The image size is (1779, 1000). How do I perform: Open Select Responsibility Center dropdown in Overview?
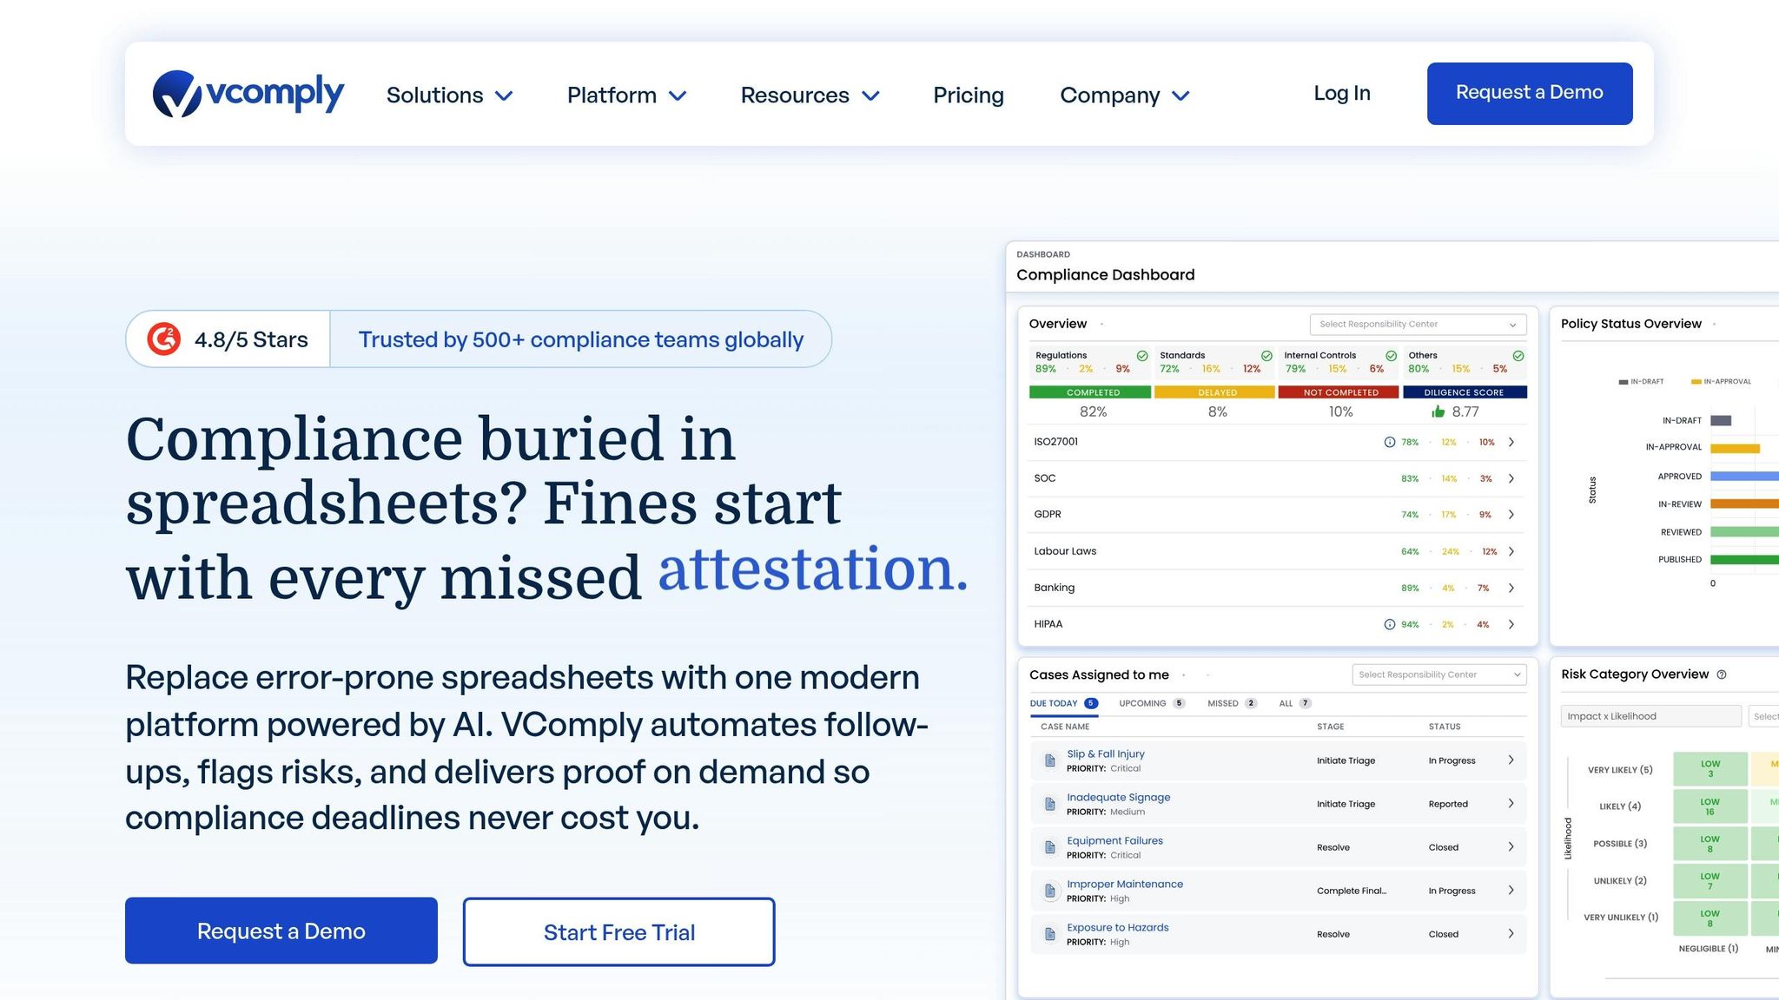1417,325
